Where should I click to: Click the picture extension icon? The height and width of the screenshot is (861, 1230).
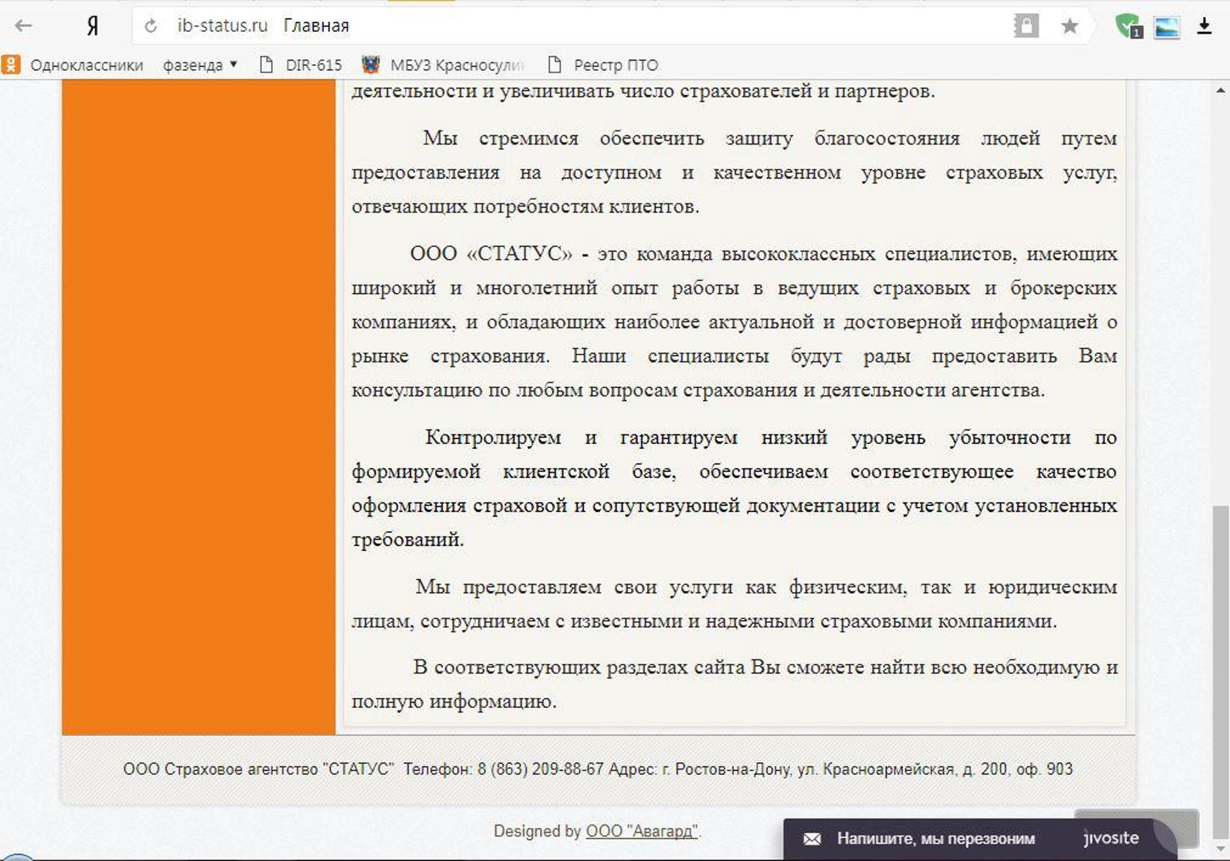[x=1167, y=27]
